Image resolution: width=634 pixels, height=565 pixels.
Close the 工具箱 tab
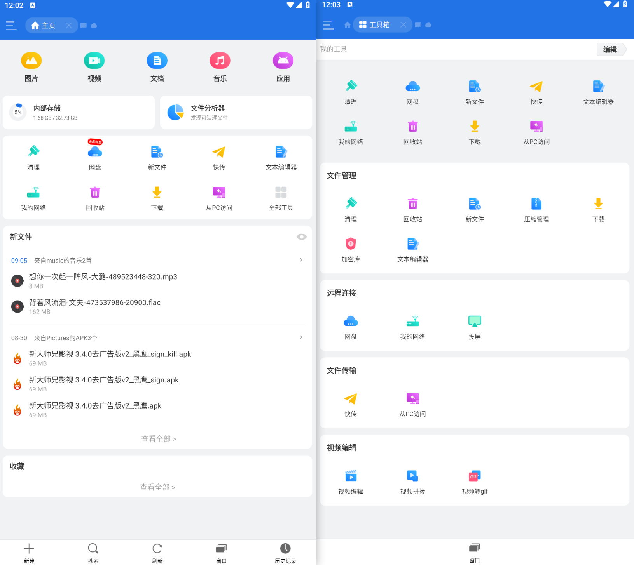click(x=403, y=25)
